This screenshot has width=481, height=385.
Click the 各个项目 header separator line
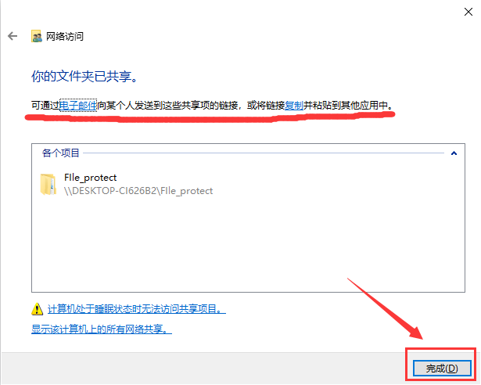264,153
